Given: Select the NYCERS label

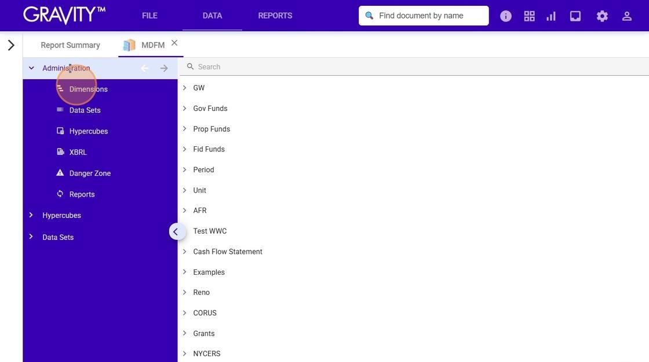Looking at the screenshot, I should click(206, 354).
